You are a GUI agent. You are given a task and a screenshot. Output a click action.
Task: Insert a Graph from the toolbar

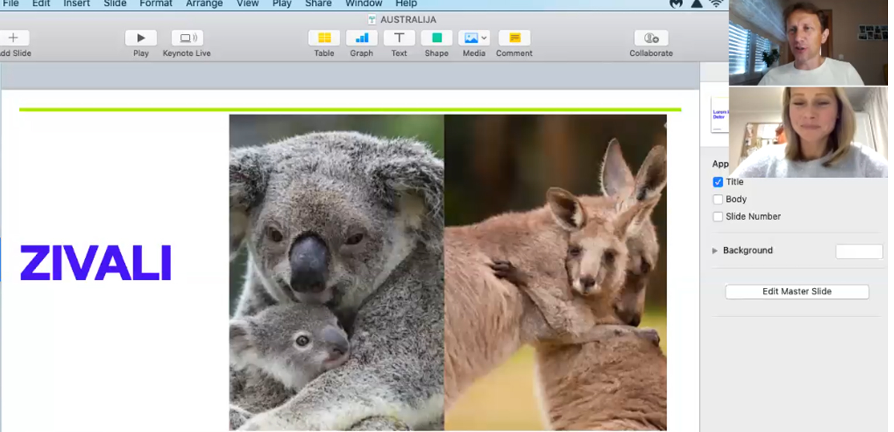(362, 38)
